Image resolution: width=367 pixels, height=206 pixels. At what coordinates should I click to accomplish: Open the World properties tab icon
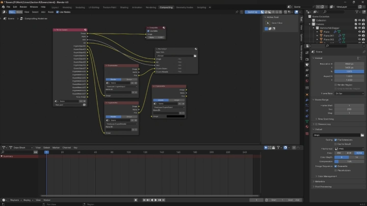307,81
